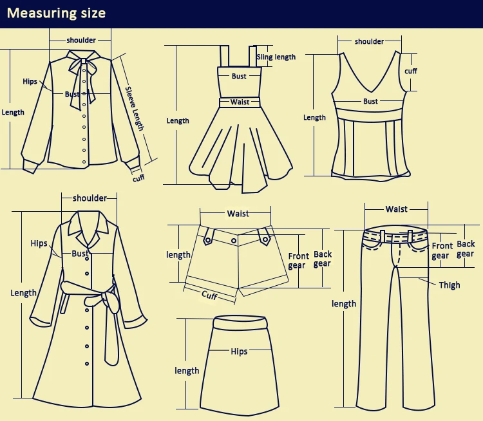Click 'Waist' label above the shorts

coord(238,214)
